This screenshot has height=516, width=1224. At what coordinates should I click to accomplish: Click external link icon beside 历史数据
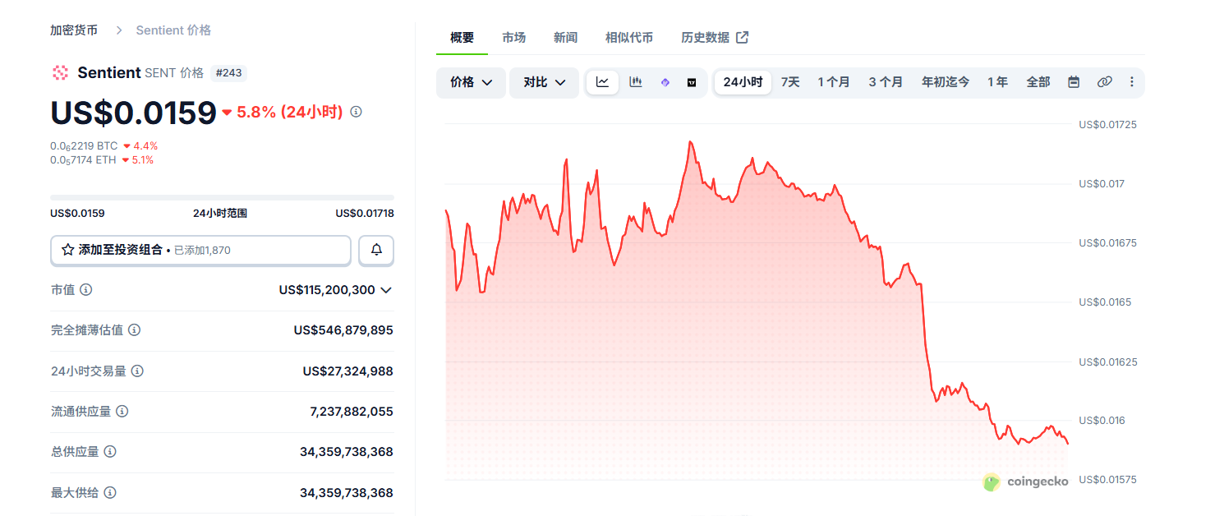742,37
